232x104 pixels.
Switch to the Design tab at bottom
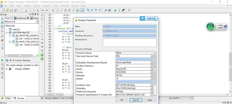coord(19,98)
